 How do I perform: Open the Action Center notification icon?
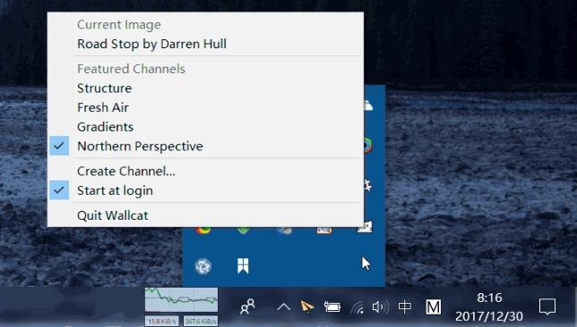click(x=547, y=306)
